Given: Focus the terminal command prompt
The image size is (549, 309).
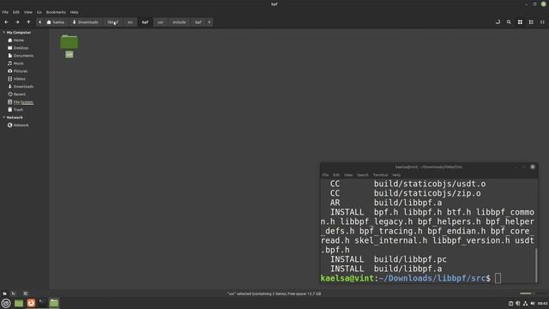Looking at the screenshot, I should pyautogui.click(x=498, y=278).
